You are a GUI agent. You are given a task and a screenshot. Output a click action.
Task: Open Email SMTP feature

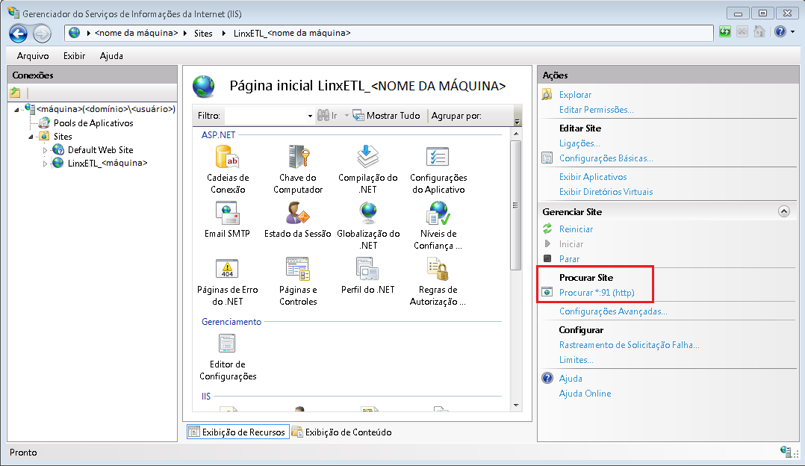coord(227,220)
